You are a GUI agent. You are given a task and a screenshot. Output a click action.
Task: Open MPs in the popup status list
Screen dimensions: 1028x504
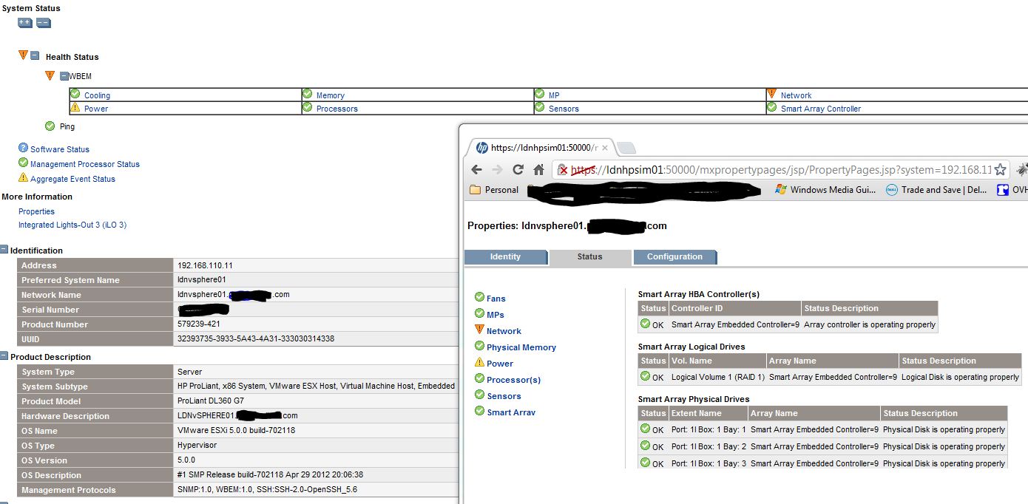pos(496,315)
